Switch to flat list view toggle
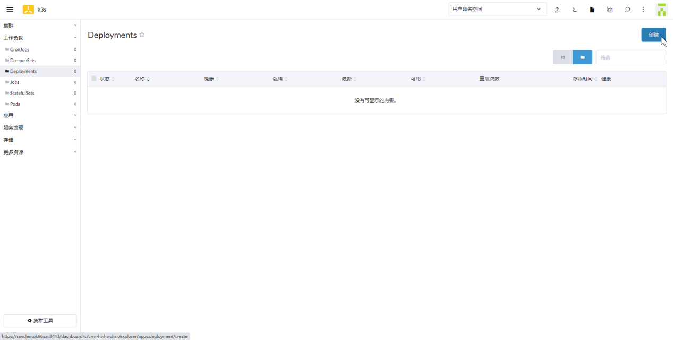 [x=563, y=57]
